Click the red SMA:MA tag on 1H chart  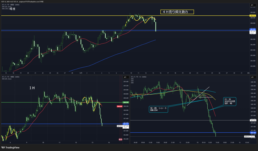pyautogui.click(x=119, y=106)
